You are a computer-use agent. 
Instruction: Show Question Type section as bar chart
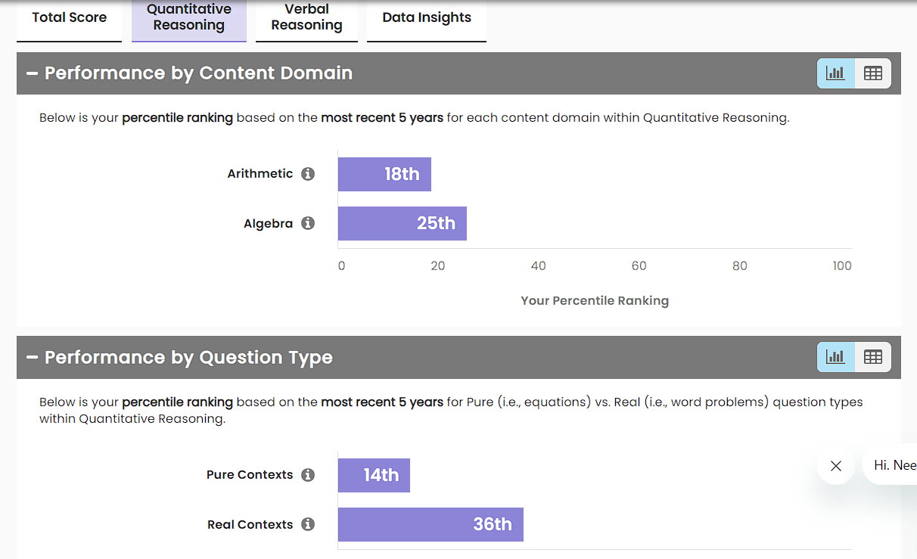coord(835,357)
